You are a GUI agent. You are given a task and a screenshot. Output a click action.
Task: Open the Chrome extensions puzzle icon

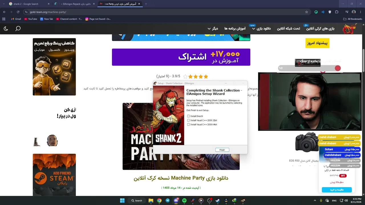337,12
